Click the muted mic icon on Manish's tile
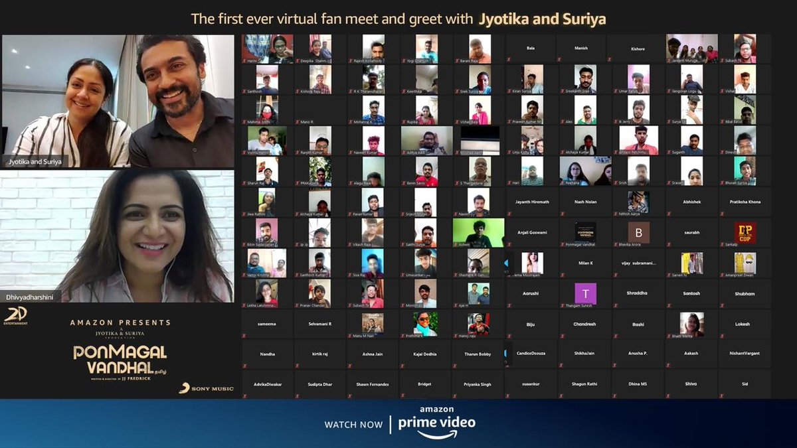Image resolution: width=797 pixels, height=448 pixels. (x=560, y=60)
